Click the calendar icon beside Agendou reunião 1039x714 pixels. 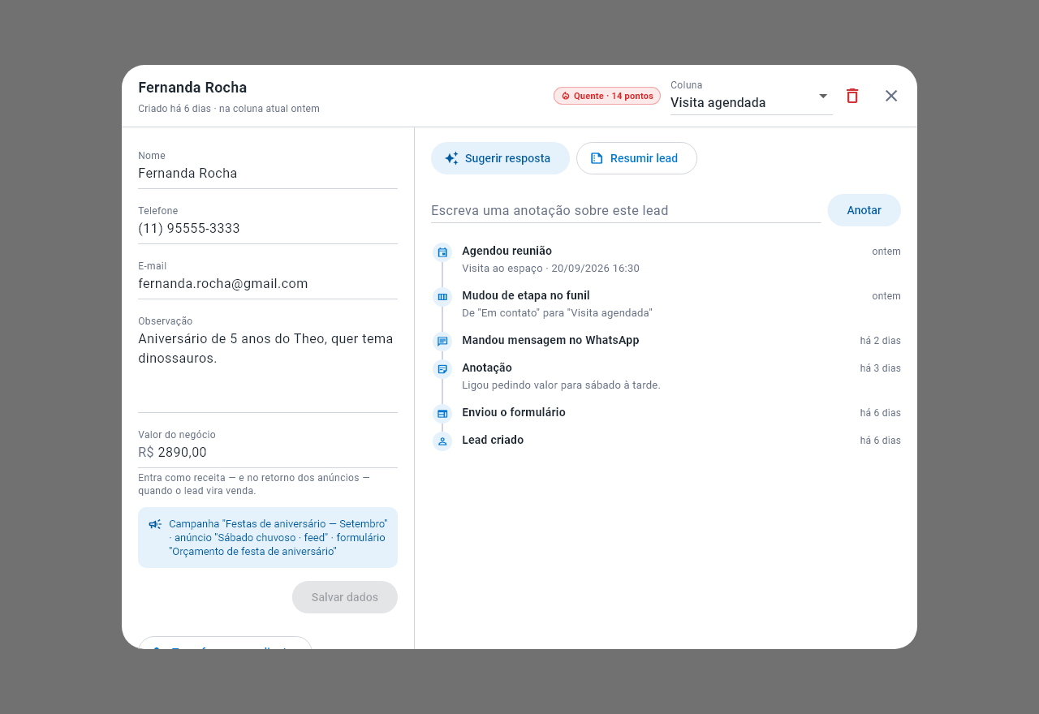442,252
